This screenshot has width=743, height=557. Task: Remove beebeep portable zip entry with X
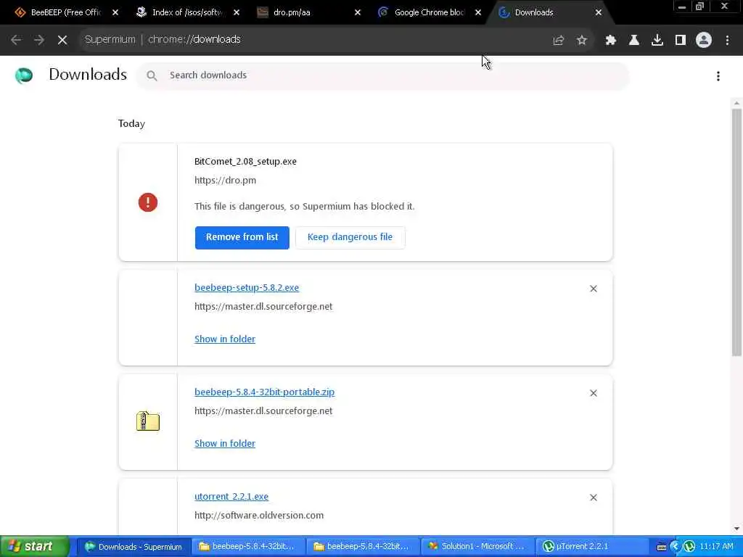point(594,393)
